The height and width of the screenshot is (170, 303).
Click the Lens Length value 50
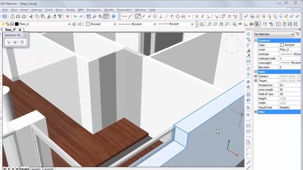pyautogui.click(x=290, y=90)
